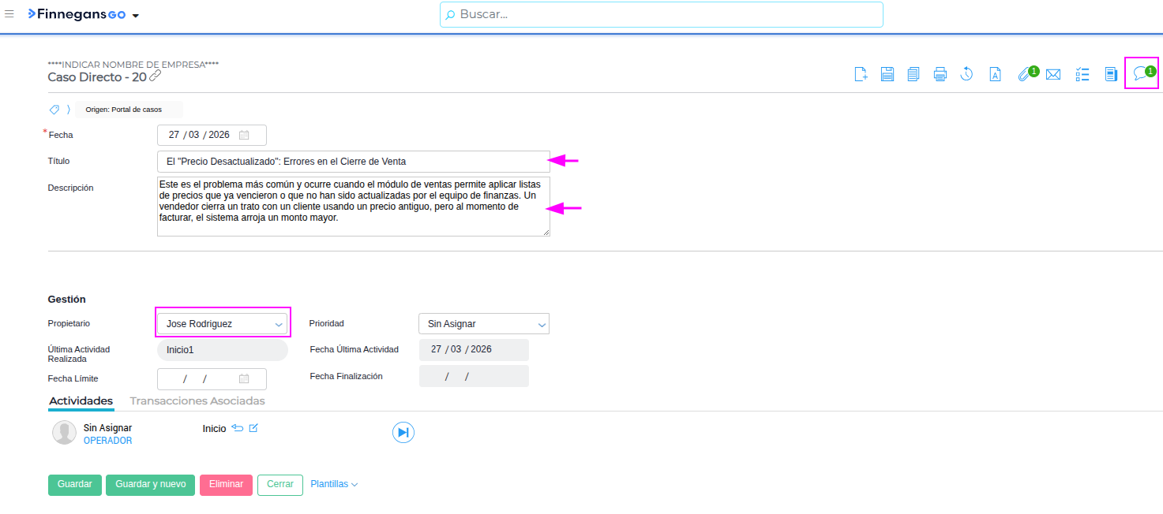Viewport: 1163px width, 514px height.
Task: Click the printer icon
Action: click(x=940, y=74)
